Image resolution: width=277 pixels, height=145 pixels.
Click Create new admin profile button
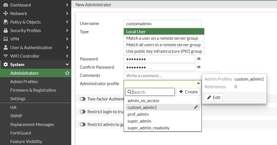(x=188, y=92)
